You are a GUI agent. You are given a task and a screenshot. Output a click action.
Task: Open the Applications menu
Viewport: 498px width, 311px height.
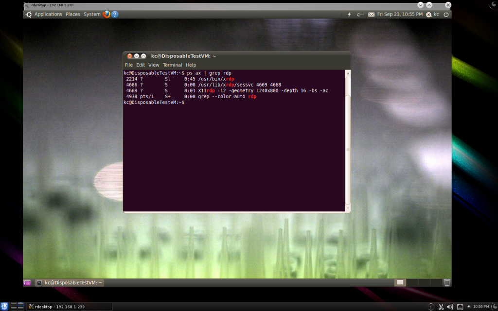click(48, 15)
